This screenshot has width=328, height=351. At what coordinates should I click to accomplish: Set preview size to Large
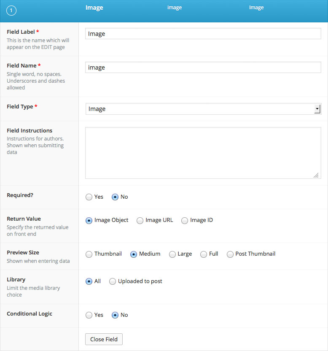[x=172, y=254]
